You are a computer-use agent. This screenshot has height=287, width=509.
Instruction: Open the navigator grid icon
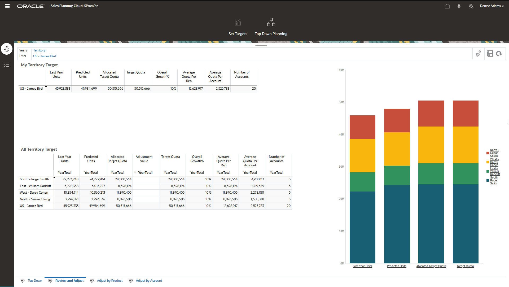tap(471, 6)
